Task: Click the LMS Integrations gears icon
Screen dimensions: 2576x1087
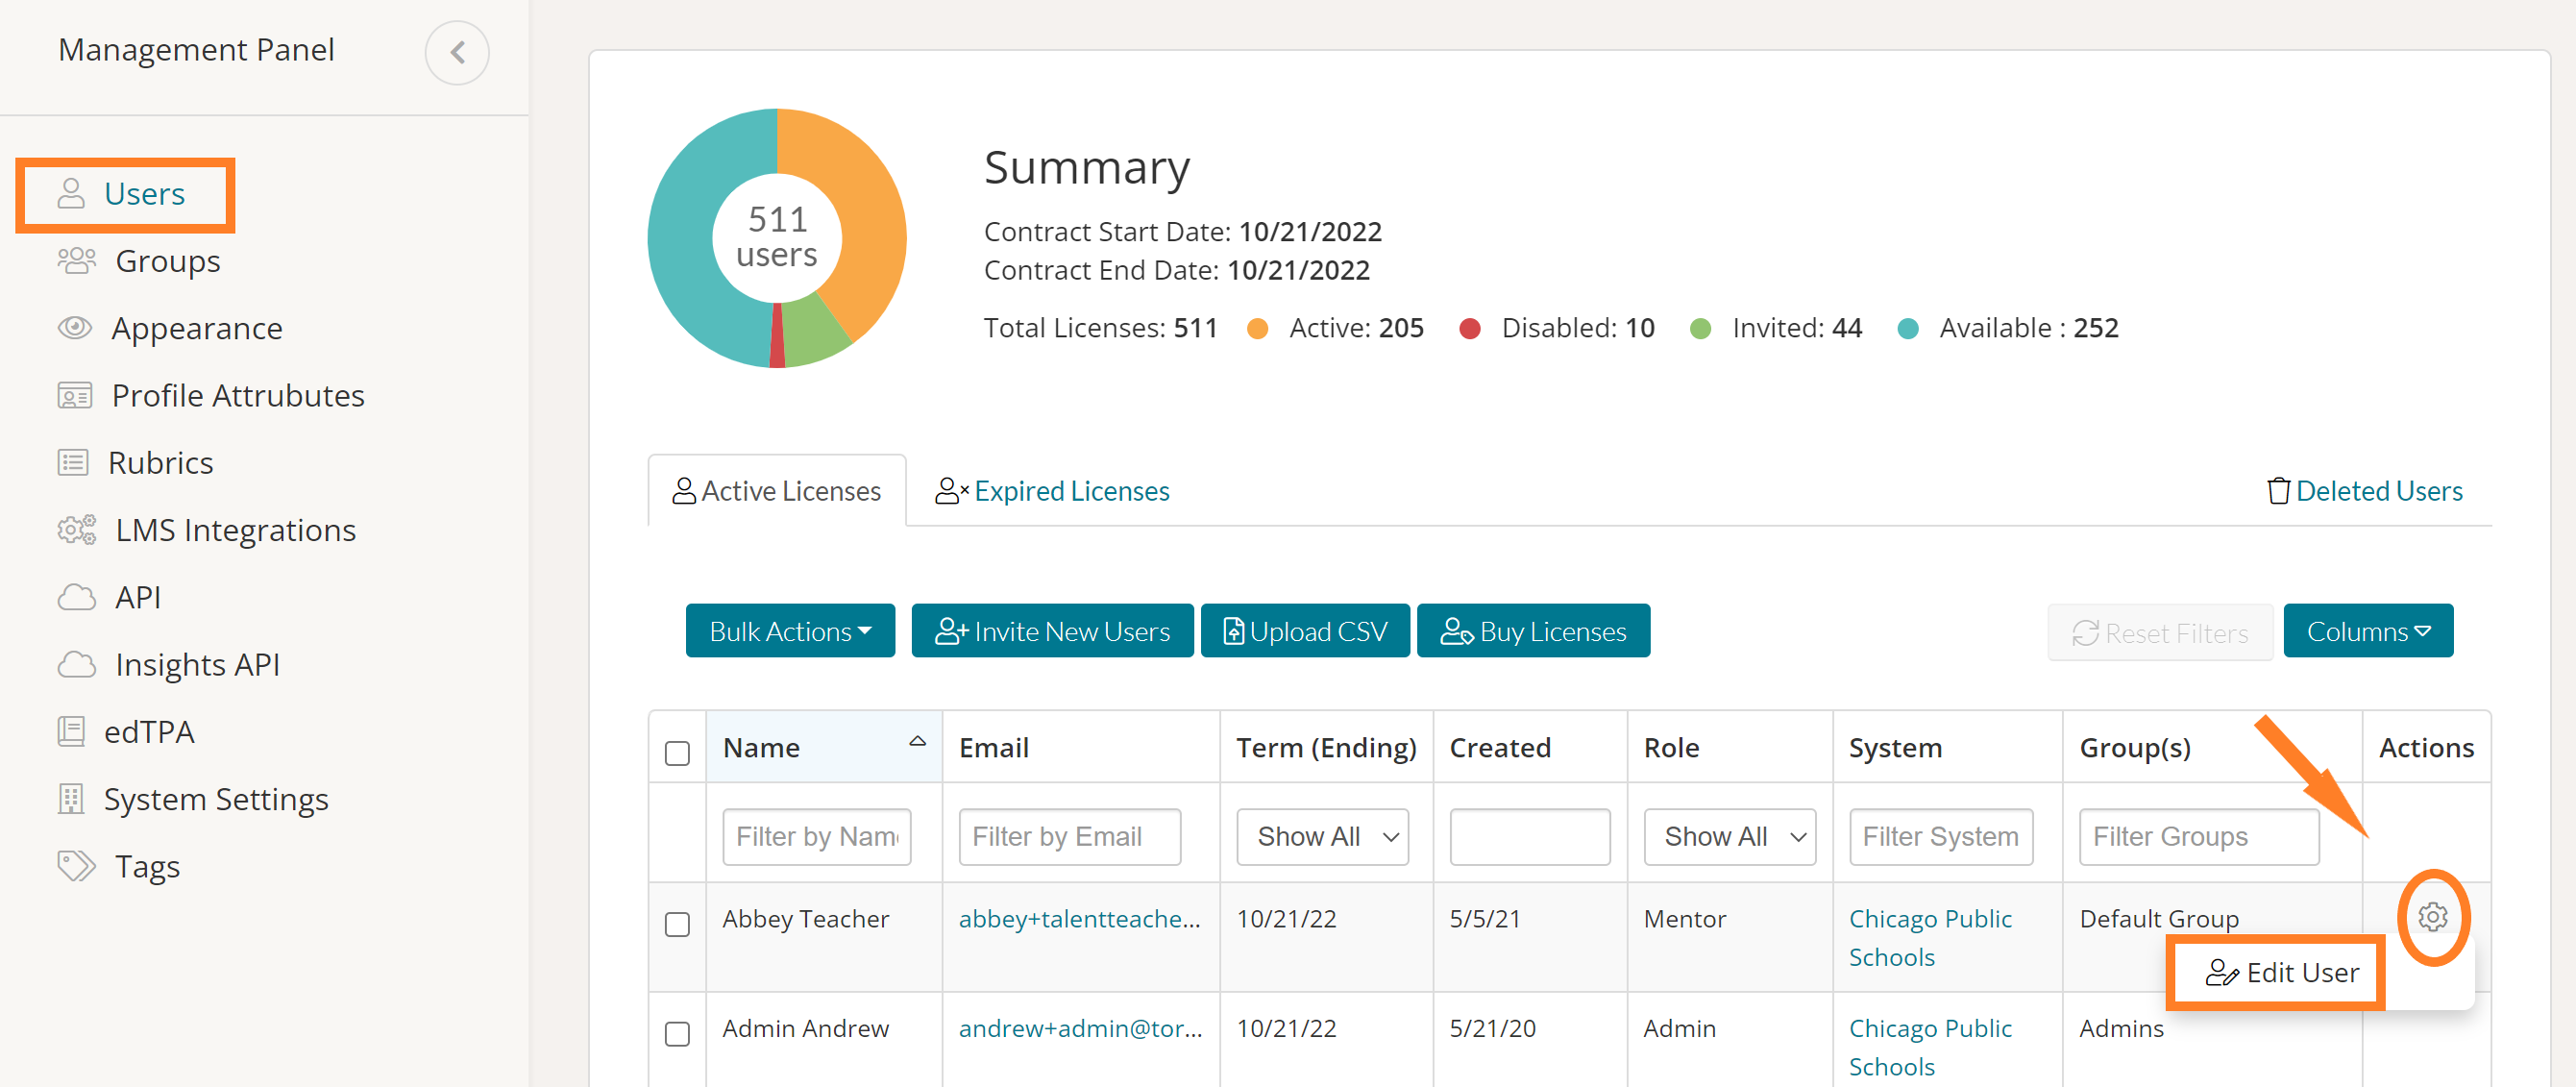Action: [x=77, y=529]
